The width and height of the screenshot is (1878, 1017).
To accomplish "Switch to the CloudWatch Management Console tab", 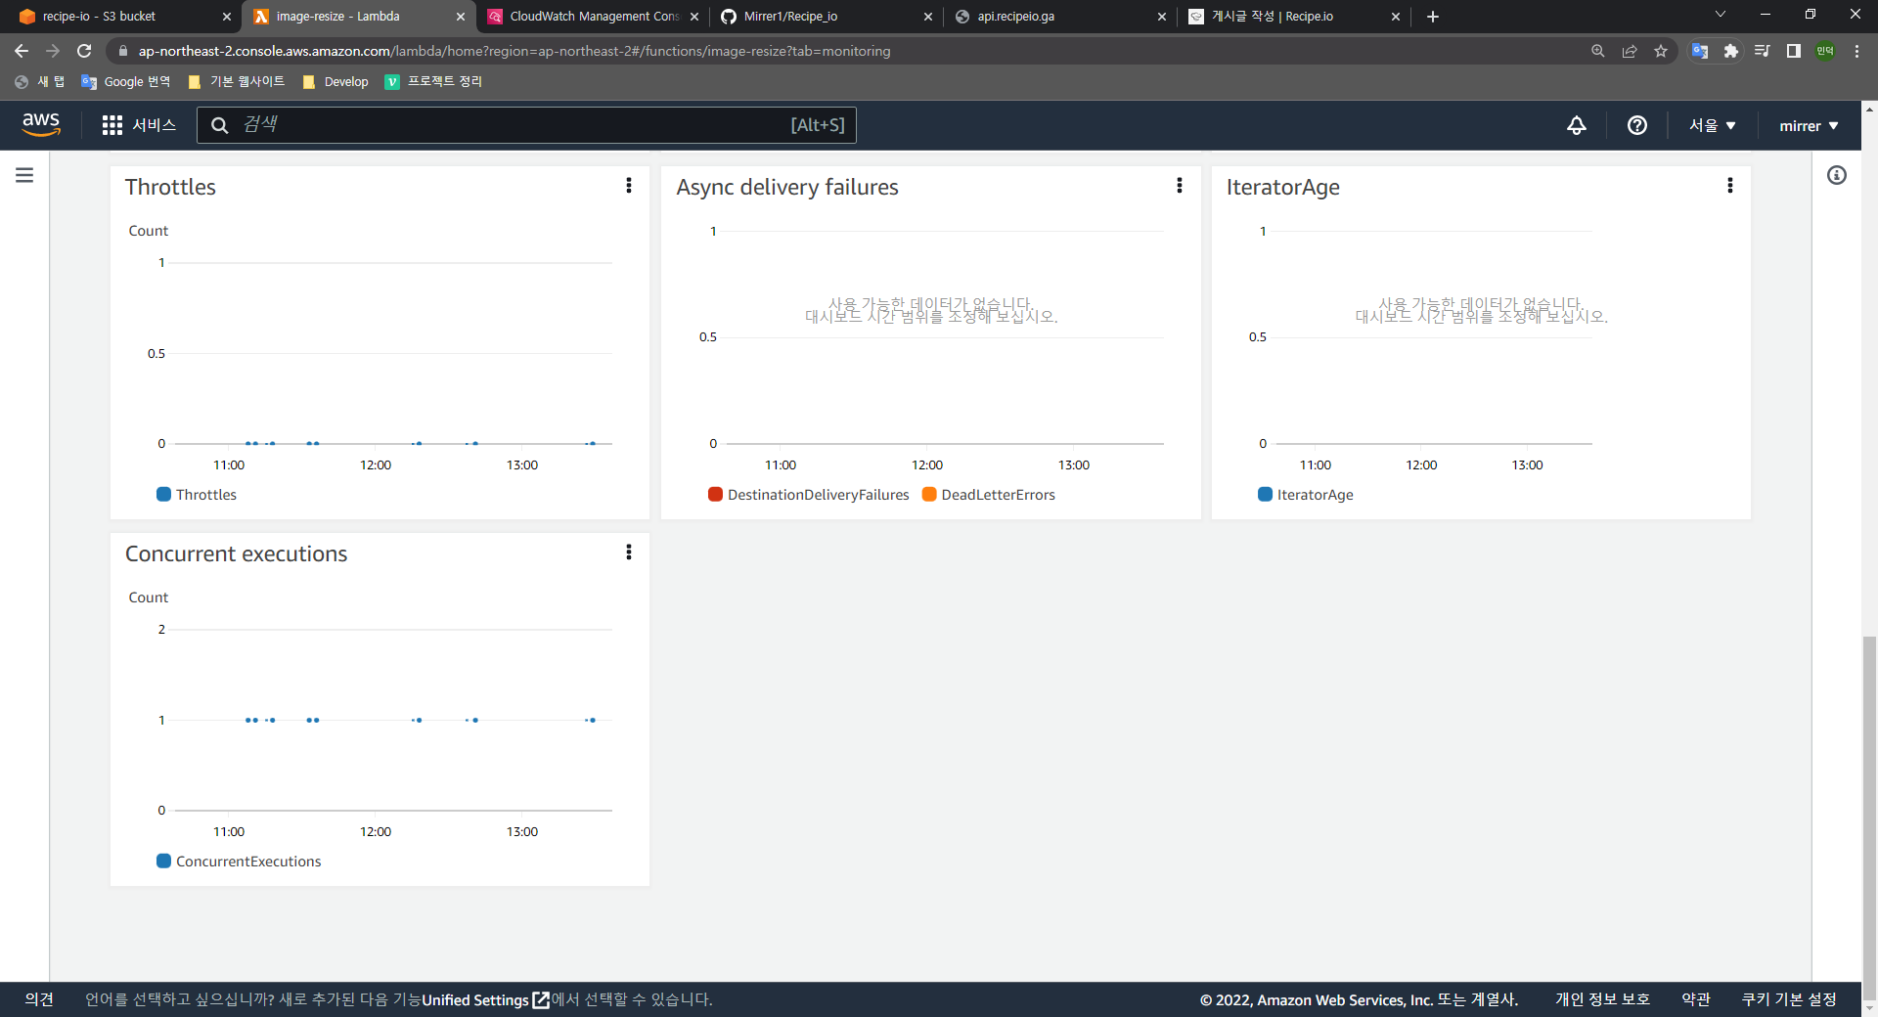I will [x=587, y=17].
